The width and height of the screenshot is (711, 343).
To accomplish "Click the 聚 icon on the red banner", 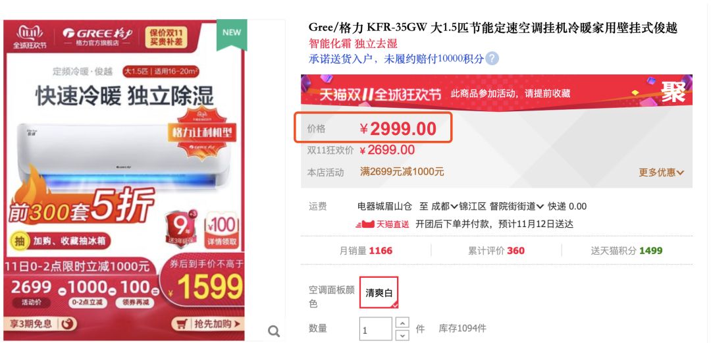I will point(673,92).
